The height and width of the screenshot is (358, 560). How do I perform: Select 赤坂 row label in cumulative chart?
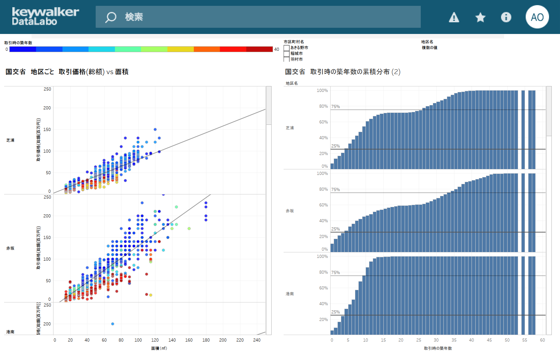click(290, 211)
